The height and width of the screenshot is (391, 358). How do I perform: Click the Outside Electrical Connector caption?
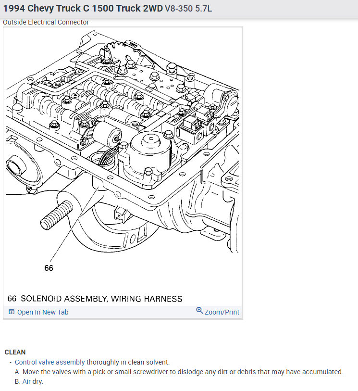pyautogui.click(x=46, y=22)
